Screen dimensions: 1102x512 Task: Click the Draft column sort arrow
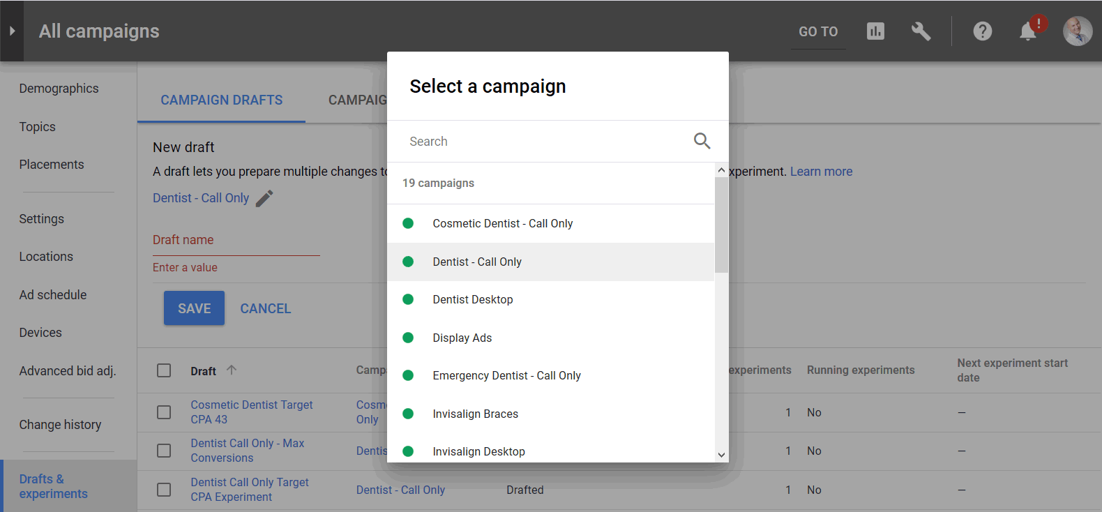click(x=232, y=370)
